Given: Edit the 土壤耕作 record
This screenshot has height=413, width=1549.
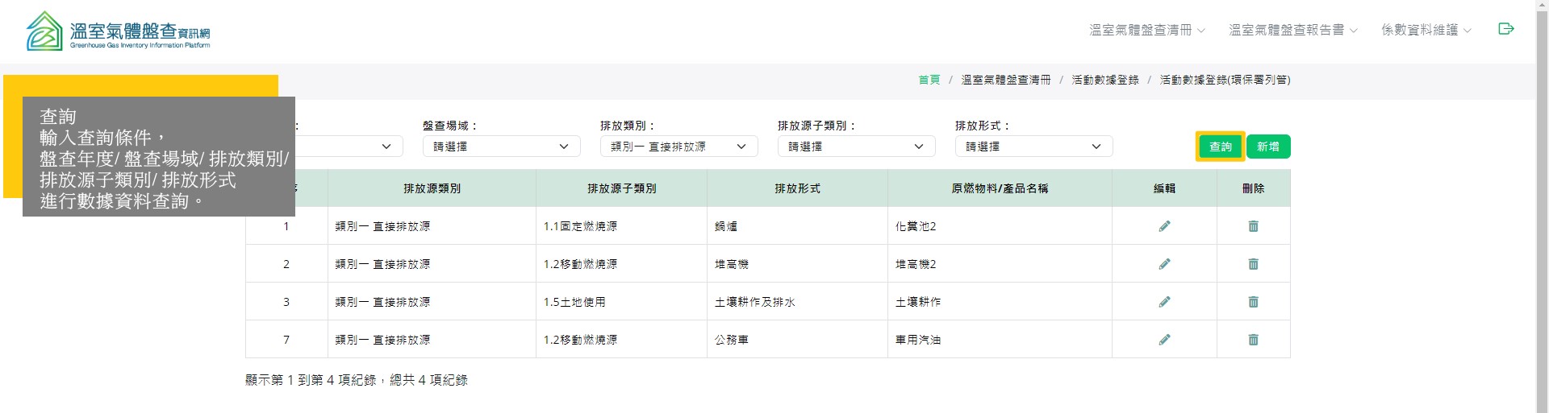Looking at the screenshot, I should click(x=1164, y=302).
